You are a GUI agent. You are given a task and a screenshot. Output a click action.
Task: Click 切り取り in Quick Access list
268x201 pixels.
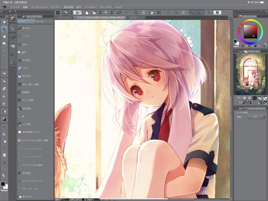[x=26, y=60]
